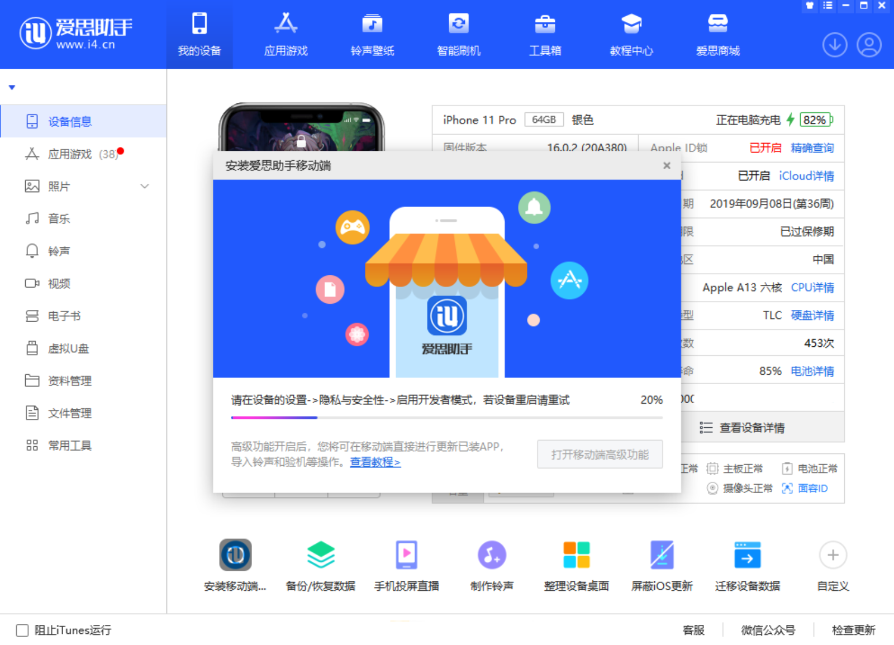This screenshot has height=645, width=894.
Task: Click the download manager icon in header
Action: point(834,45)
